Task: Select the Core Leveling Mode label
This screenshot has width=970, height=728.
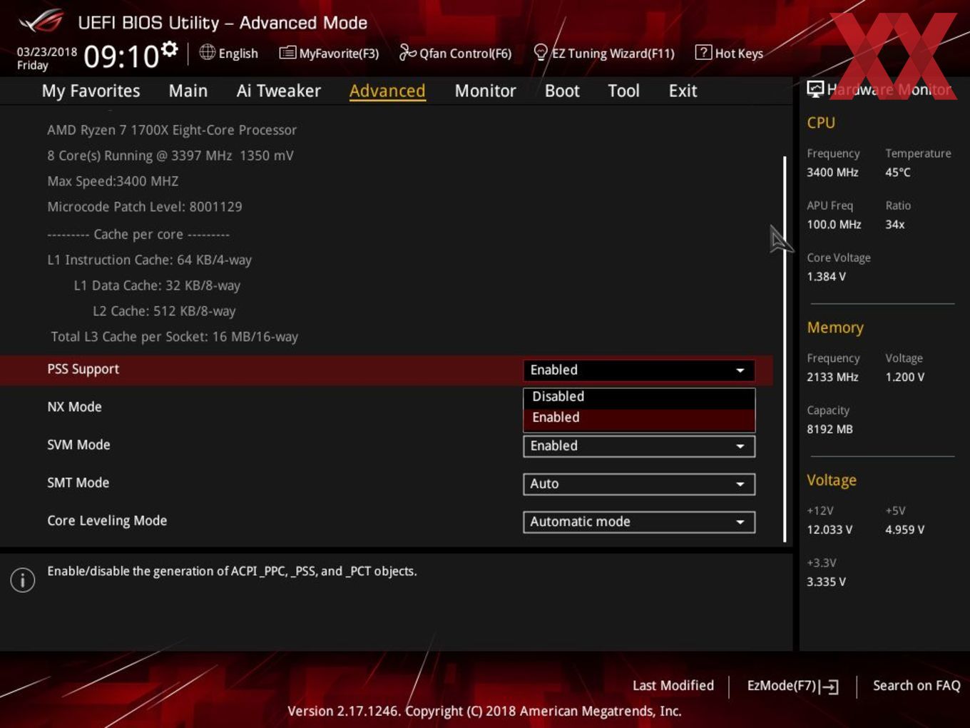Action: point(107,520)
